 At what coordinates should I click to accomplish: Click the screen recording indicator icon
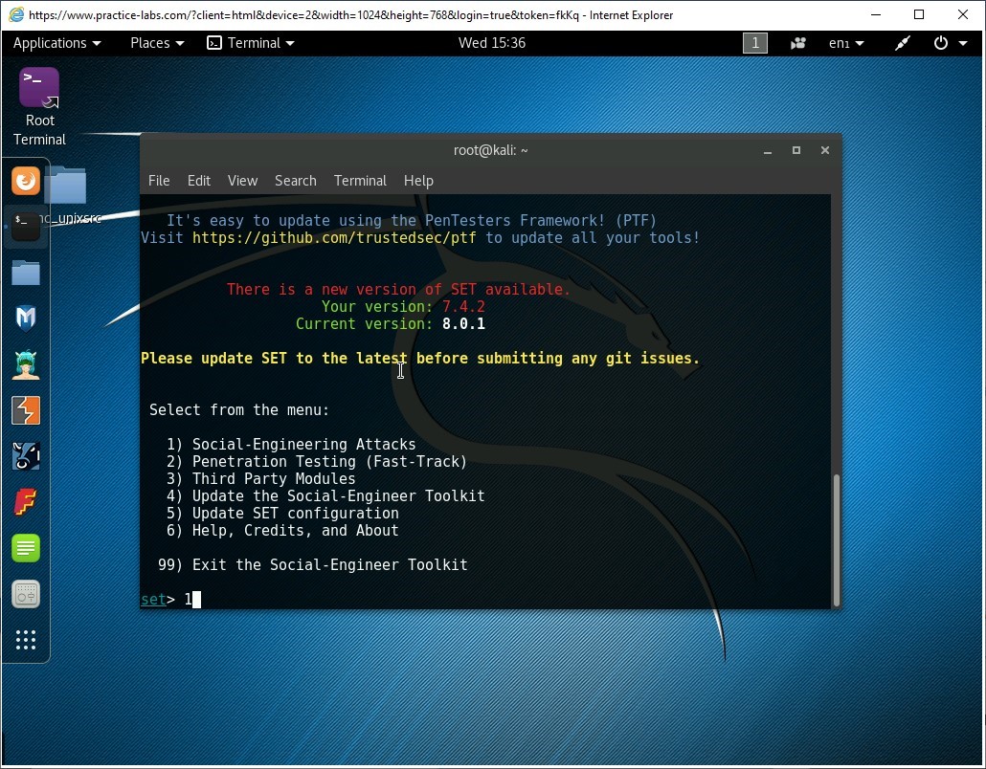(x=798, y=43)
